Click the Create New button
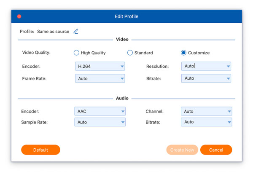253x174 pixels. (x=182, y=150)
